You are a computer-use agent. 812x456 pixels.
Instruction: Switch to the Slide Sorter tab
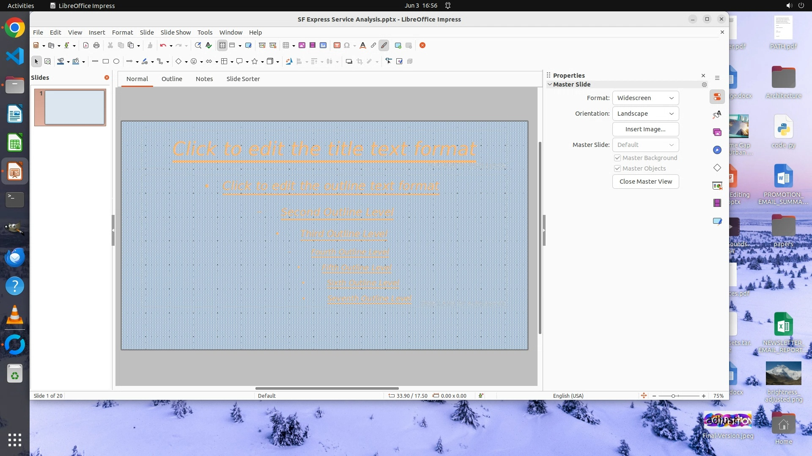pos(243,79)
